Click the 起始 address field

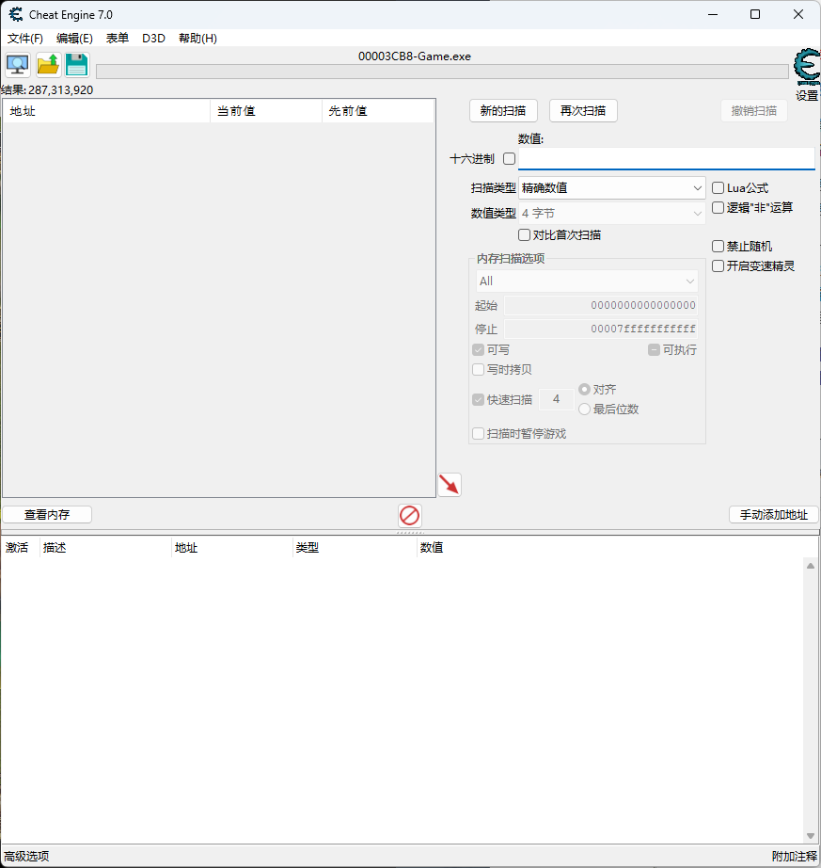pyautogui.click(x=601, y=305)
